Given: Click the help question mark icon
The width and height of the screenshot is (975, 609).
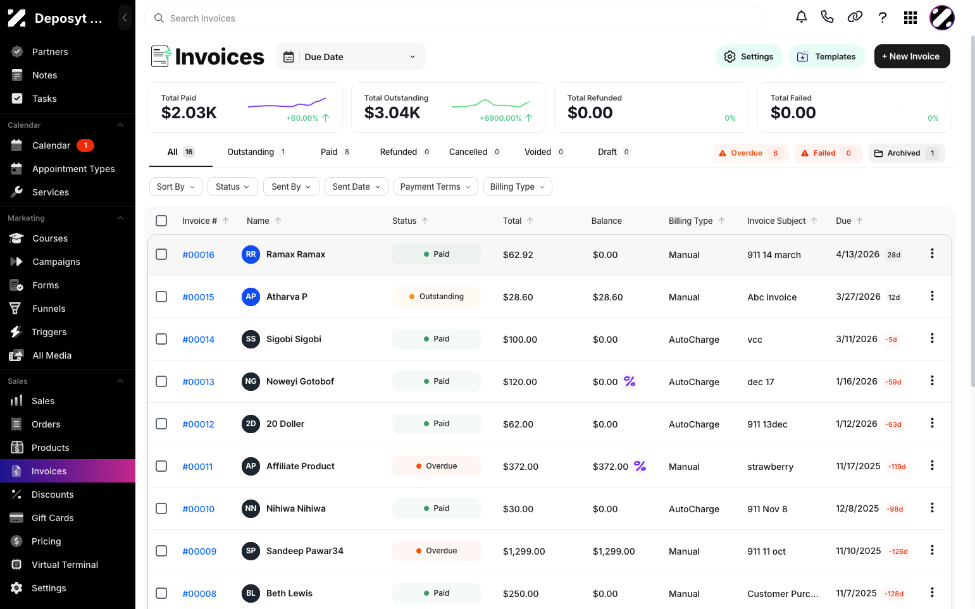Looking at the screenshot, I should click(x=883, y=18).
